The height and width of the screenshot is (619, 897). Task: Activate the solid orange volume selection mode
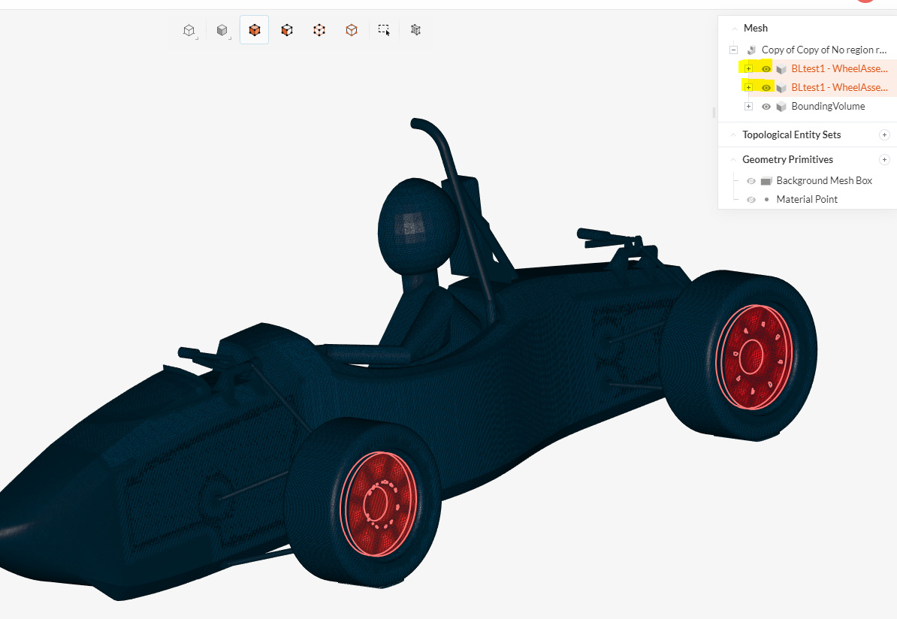pyautogui.click(x=255, y=30)
